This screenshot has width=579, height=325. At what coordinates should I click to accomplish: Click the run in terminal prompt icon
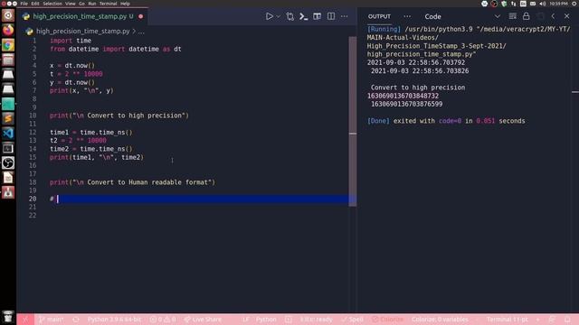(x=304, y=16)
